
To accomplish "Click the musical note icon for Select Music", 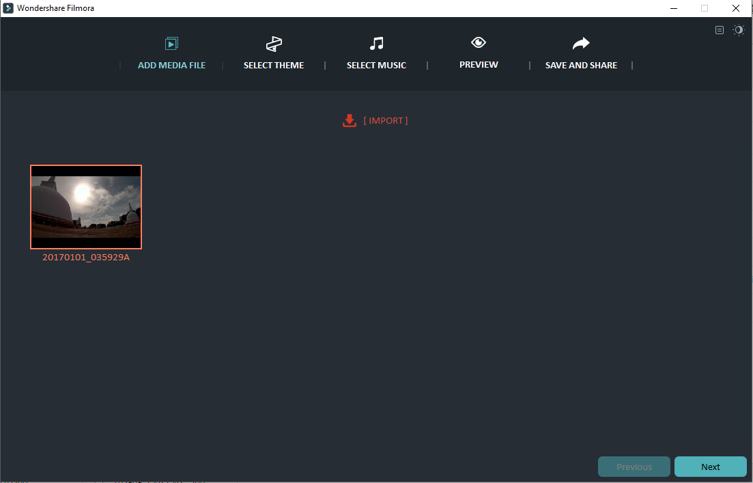I will click(376, 43).
